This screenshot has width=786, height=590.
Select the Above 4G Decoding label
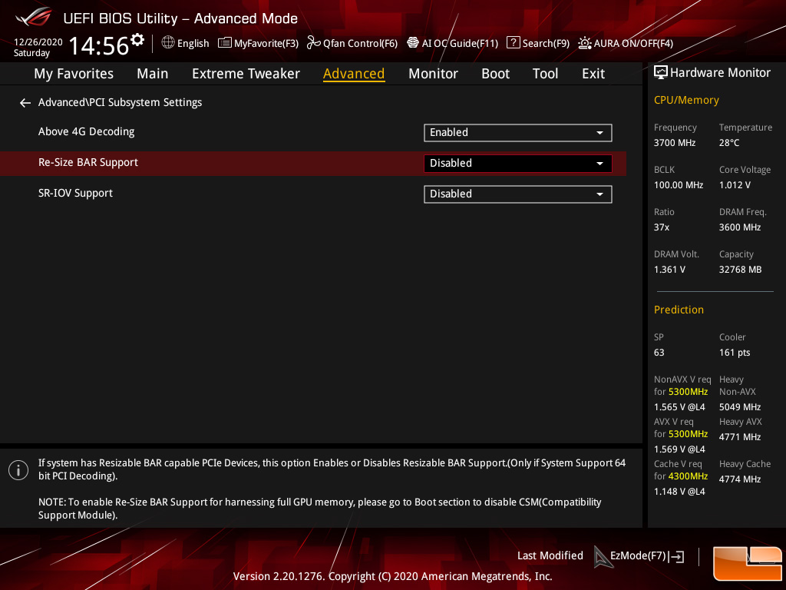pyautogui.click(x=86, y=132)
